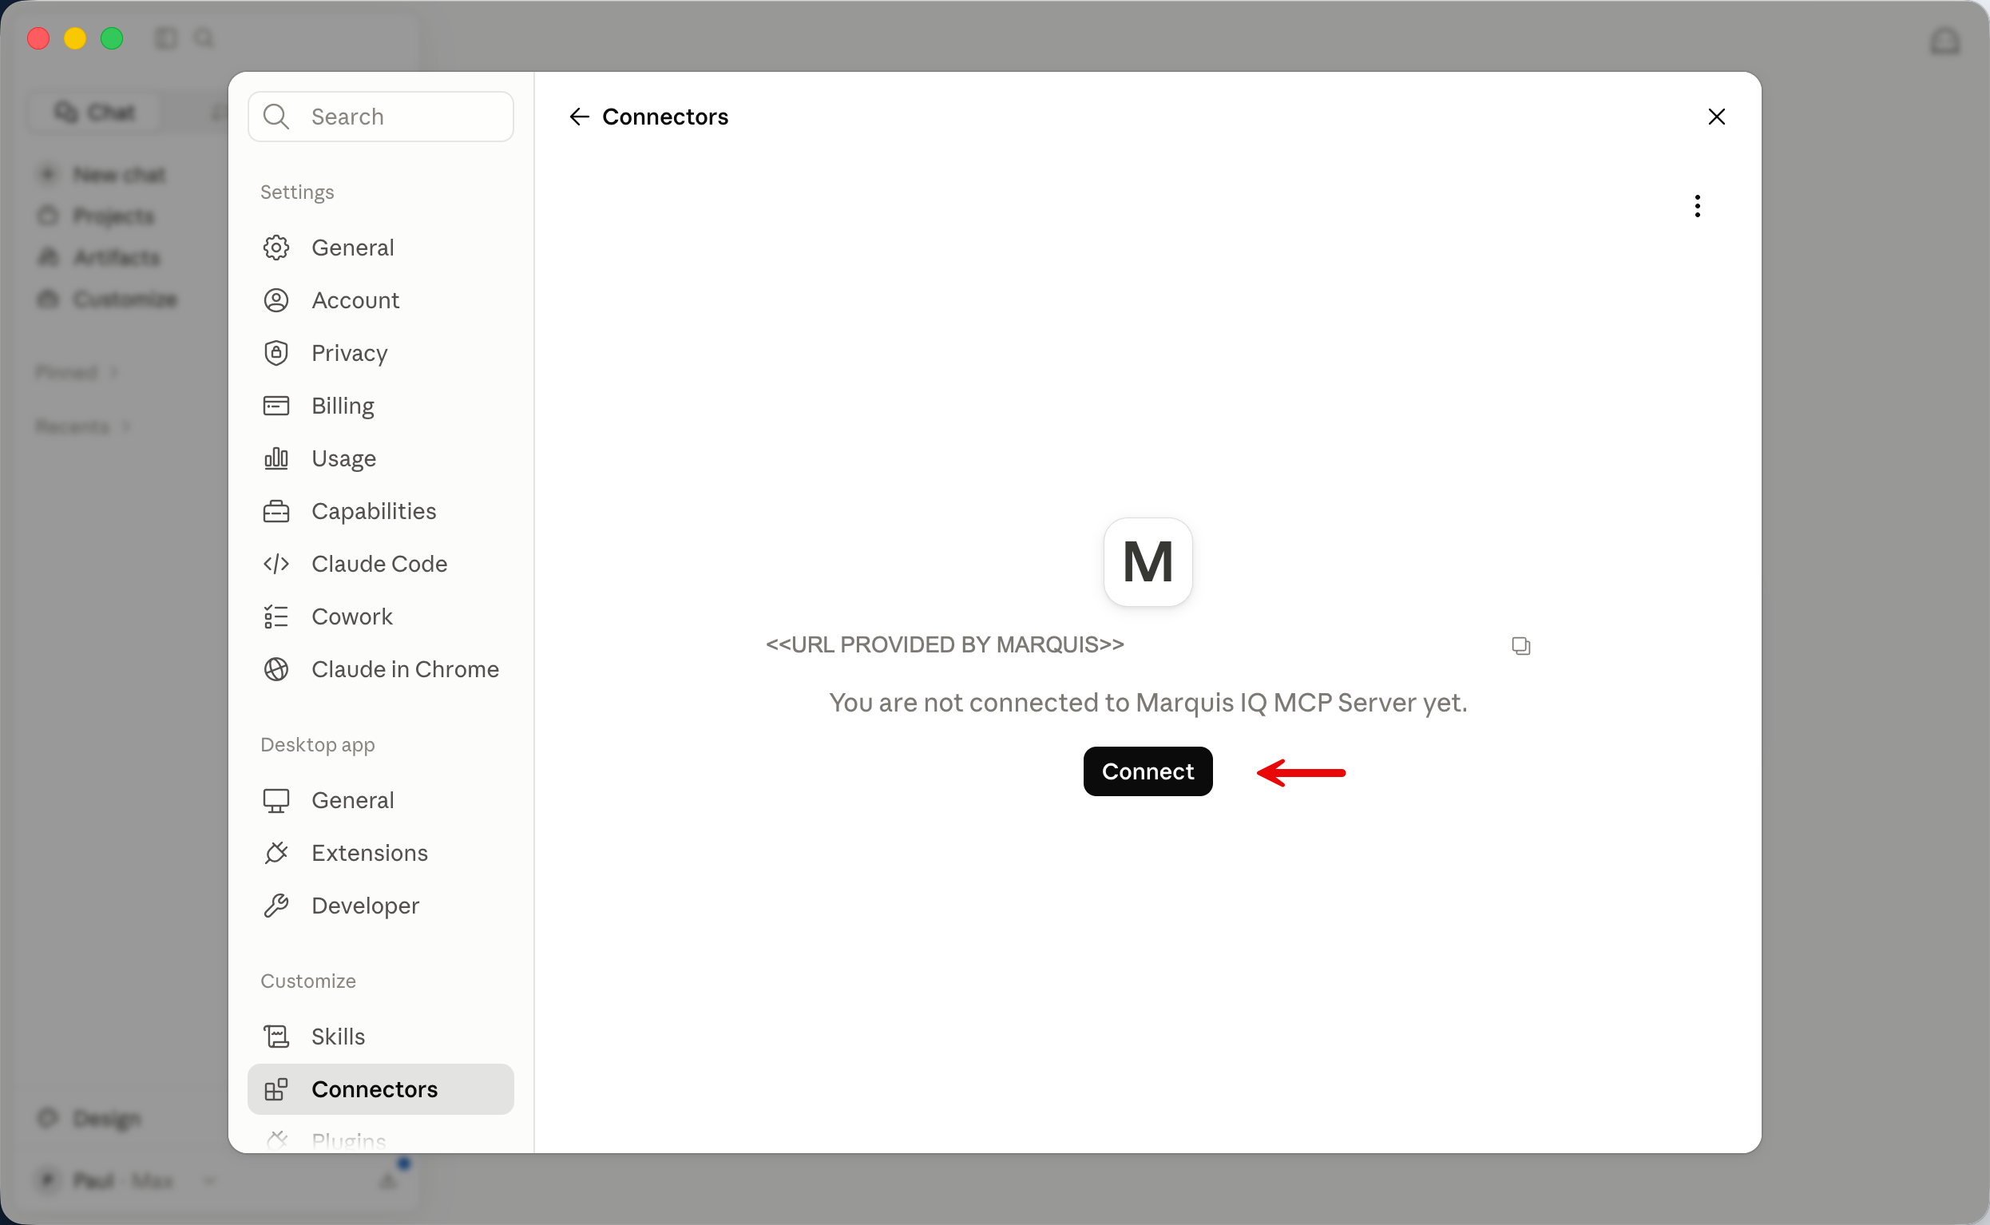Click the Developer wrench icon
Image resolution: width=1990 pixels, height=1225 pixels.
point(276,906)
